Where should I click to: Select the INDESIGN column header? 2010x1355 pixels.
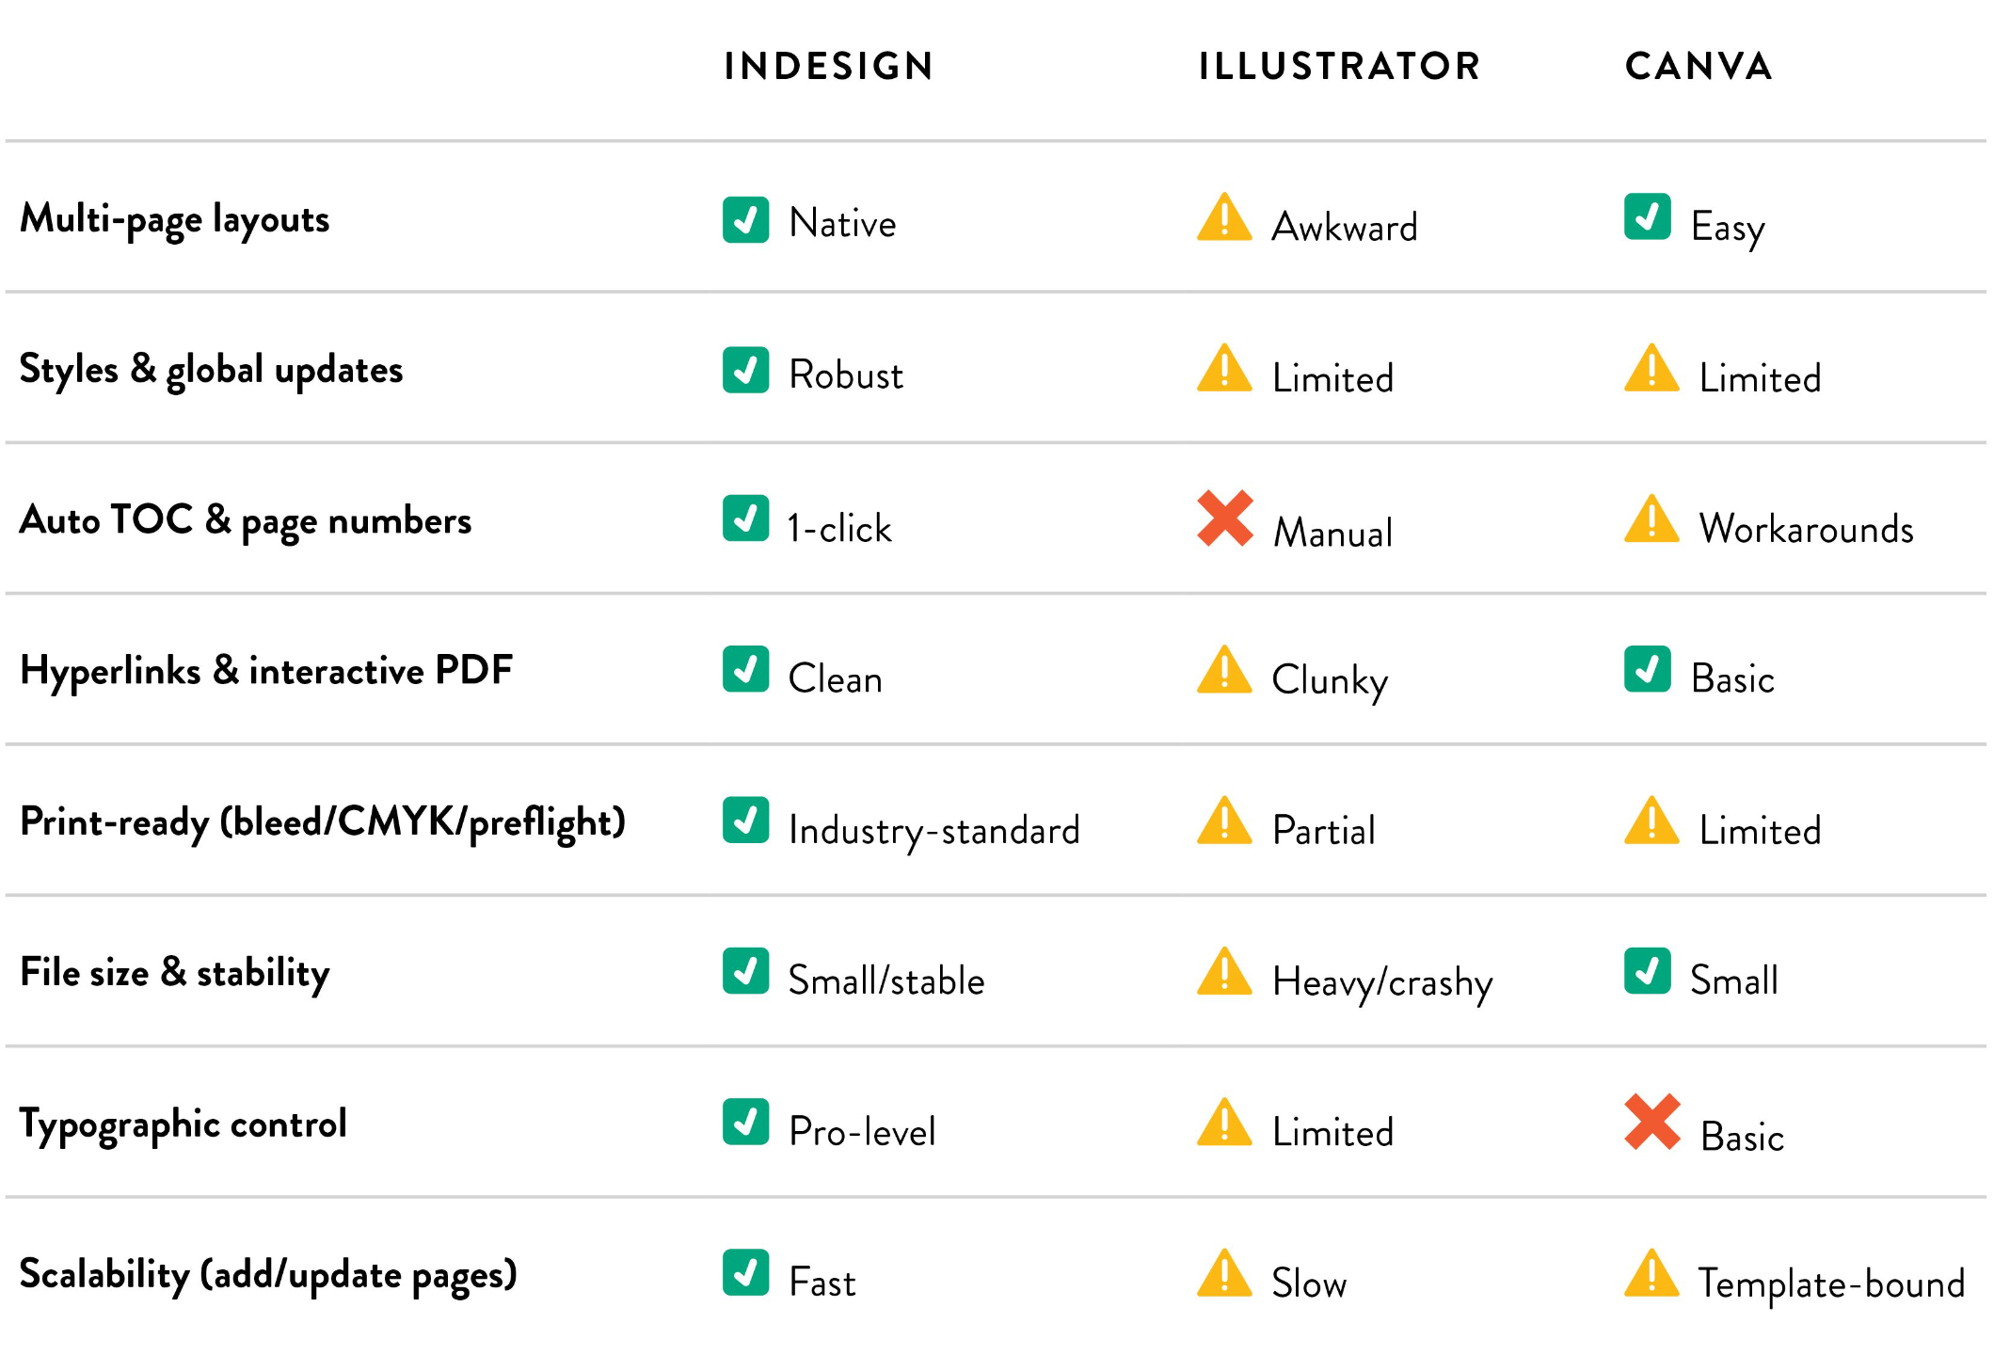[x=828, y=67]
